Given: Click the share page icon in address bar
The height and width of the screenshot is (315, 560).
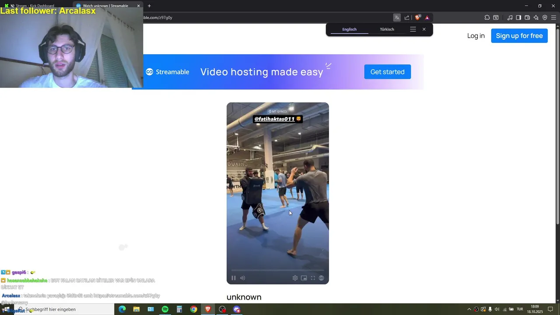Looking at the screenshot, I should tap(407, 17).
